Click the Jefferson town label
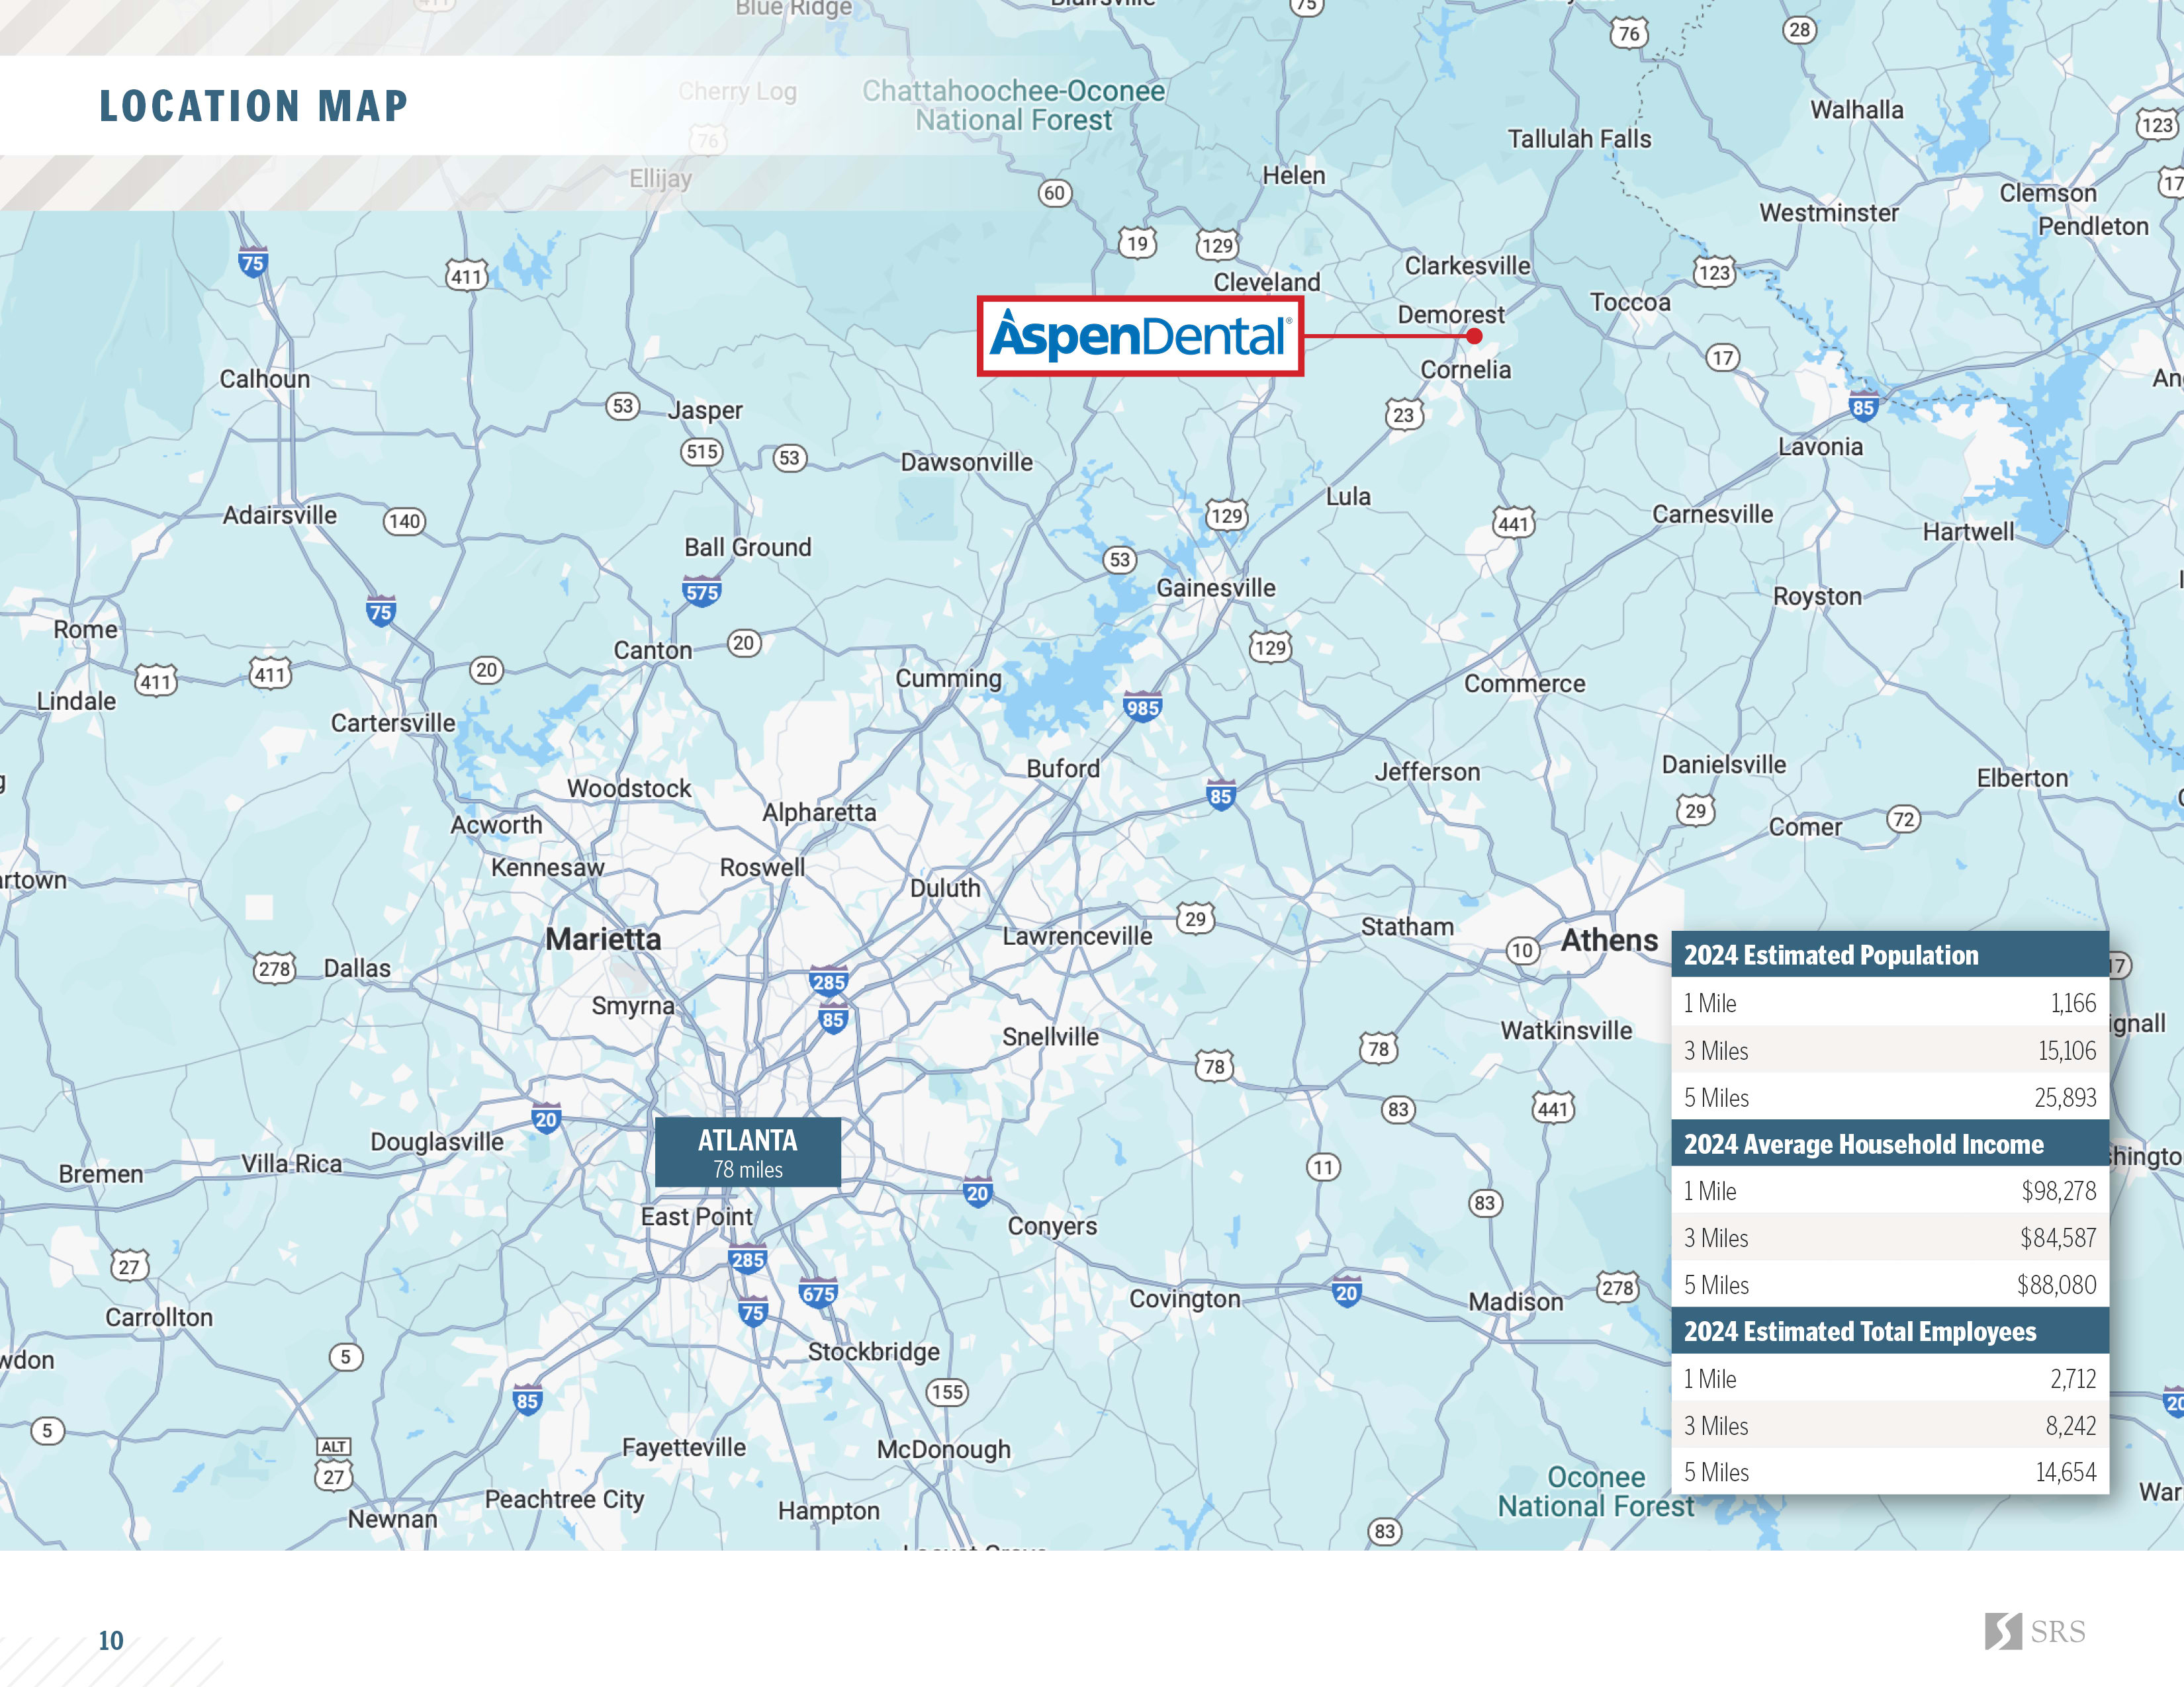 (x=1427, y=771)
